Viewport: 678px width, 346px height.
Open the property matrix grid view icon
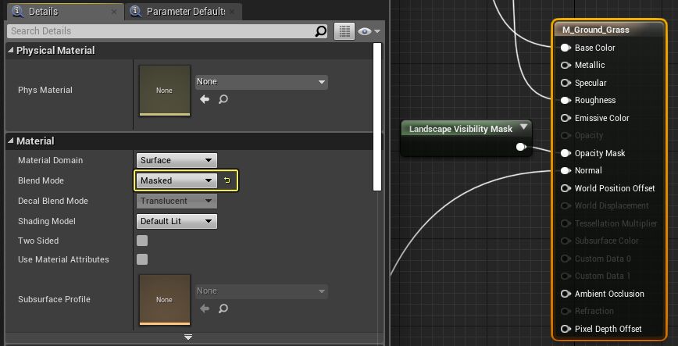pos(344,31)
